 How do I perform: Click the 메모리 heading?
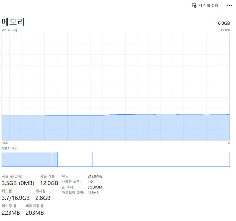point(13,22)
